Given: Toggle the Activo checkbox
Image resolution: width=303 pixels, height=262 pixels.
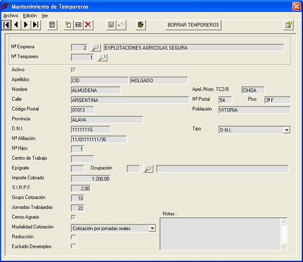Looking at the screenshot, I should (x=73, y=70).
